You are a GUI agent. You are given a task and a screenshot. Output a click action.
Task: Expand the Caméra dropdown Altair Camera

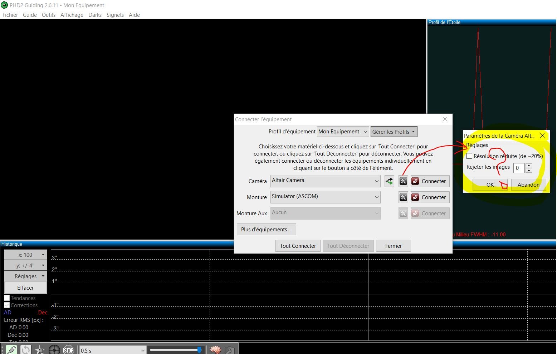tap(325, 181)
